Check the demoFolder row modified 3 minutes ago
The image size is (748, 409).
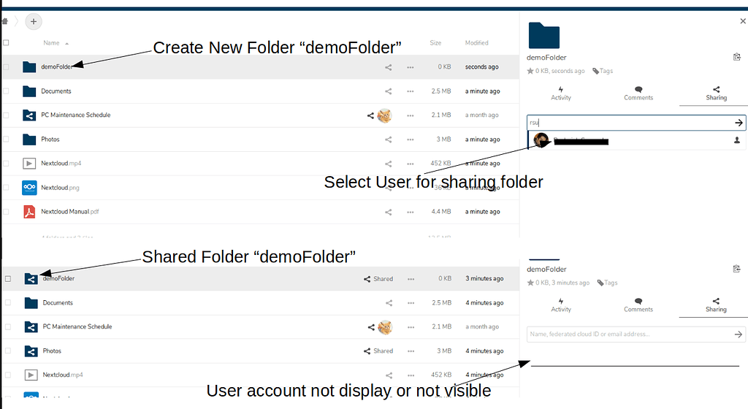click(x=7, y=279)
